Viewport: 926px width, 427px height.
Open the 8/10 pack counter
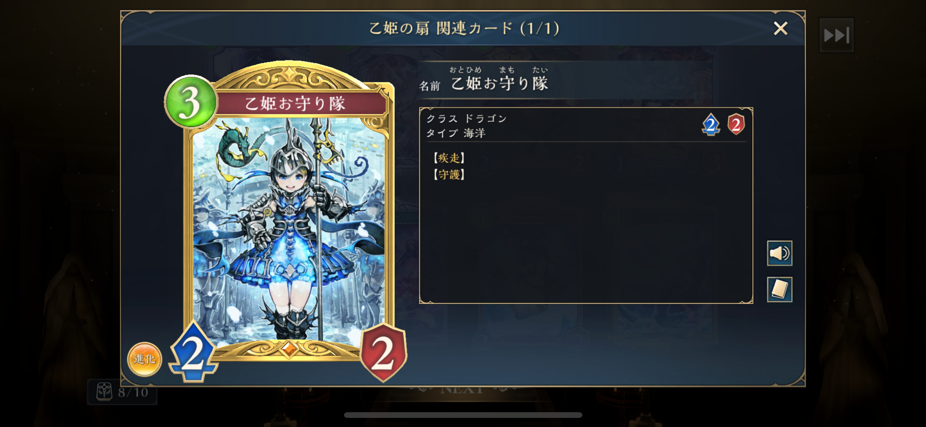(x=122, y=392)
